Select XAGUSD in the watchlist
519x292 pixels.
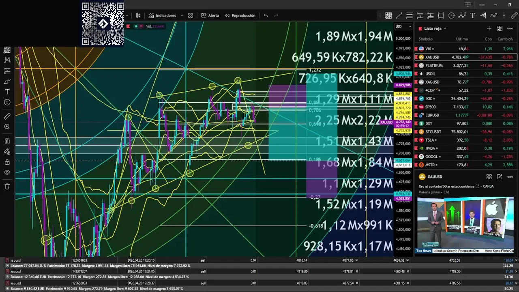pyautogui.click(x=466, y=82)
